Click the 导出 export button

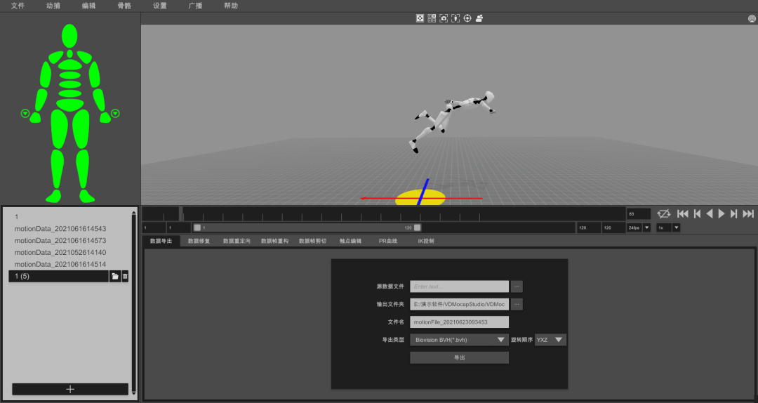(x=459, y=357)
